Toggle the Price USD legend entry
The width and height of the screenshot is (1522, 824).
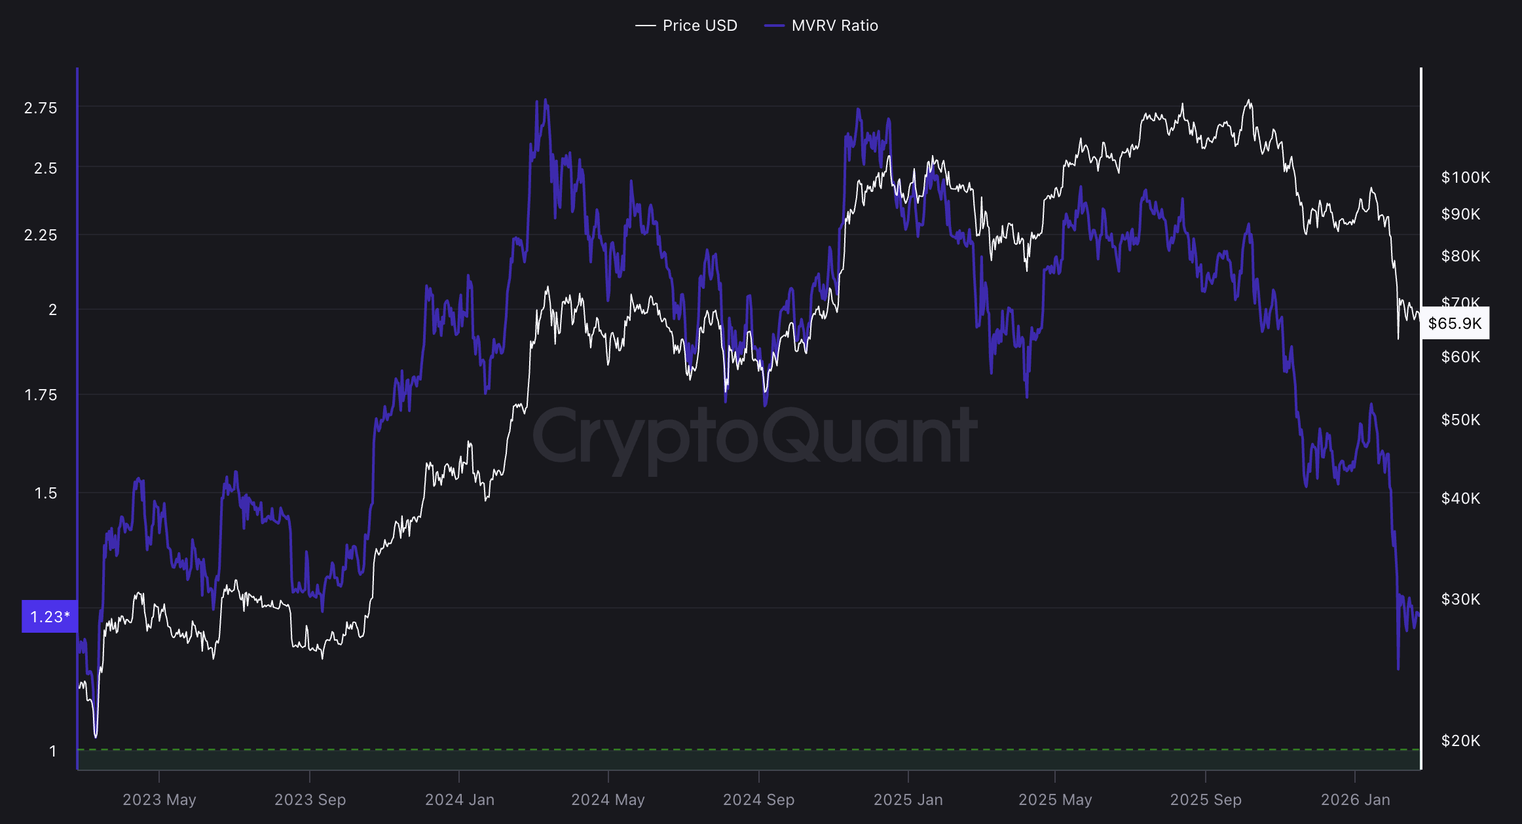699,26
